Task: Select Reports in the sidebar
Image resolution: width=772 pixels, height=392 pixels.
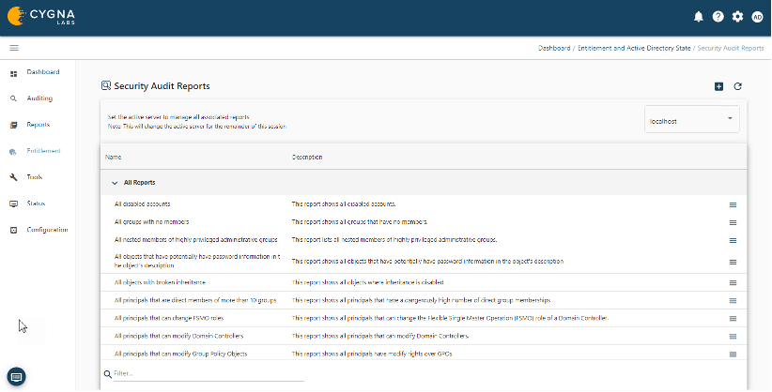Action: (x=38, y=125)
